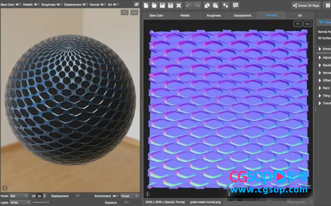
Task: Click the X delete icon in toolbar
Action: (x=178, y=5)
